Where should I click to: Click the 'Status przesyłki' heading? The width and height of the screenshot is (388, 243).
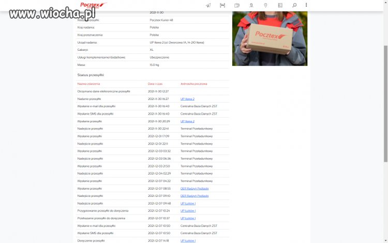coord(91,75)
